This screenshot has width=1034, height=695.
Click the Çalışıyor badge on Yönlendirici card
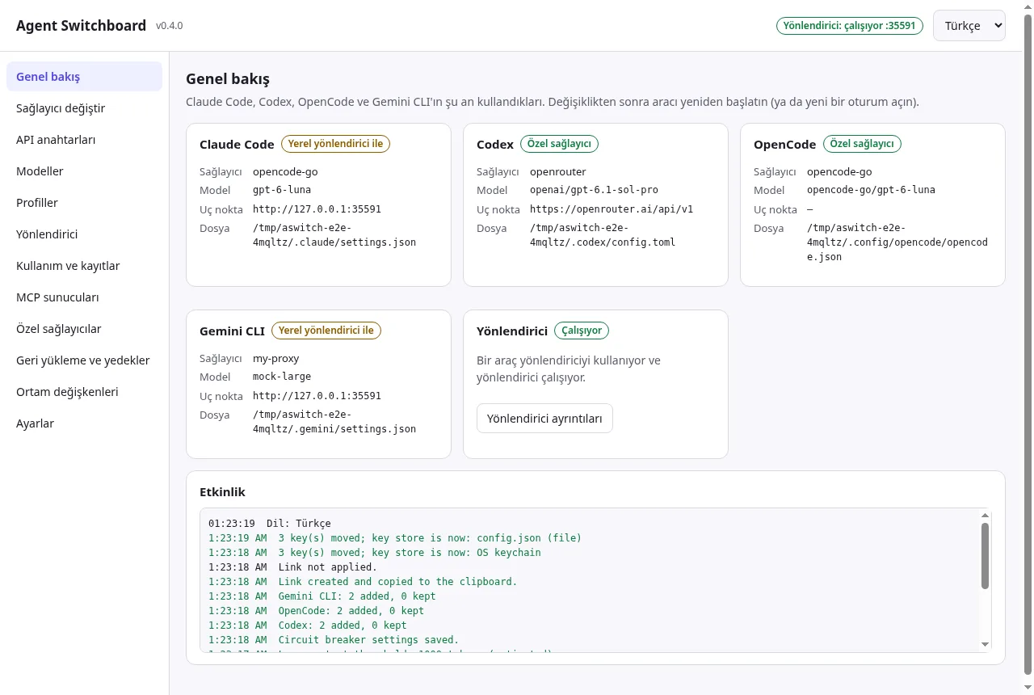coord(582,331)
